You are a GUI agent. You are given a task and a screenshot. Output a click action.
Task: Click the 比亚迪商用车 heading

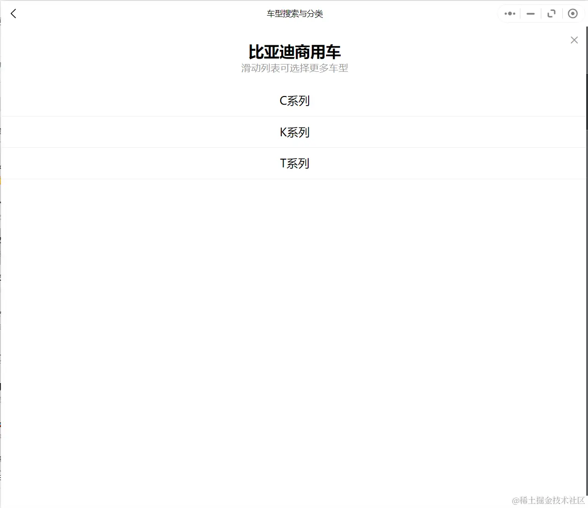point(294,52)
